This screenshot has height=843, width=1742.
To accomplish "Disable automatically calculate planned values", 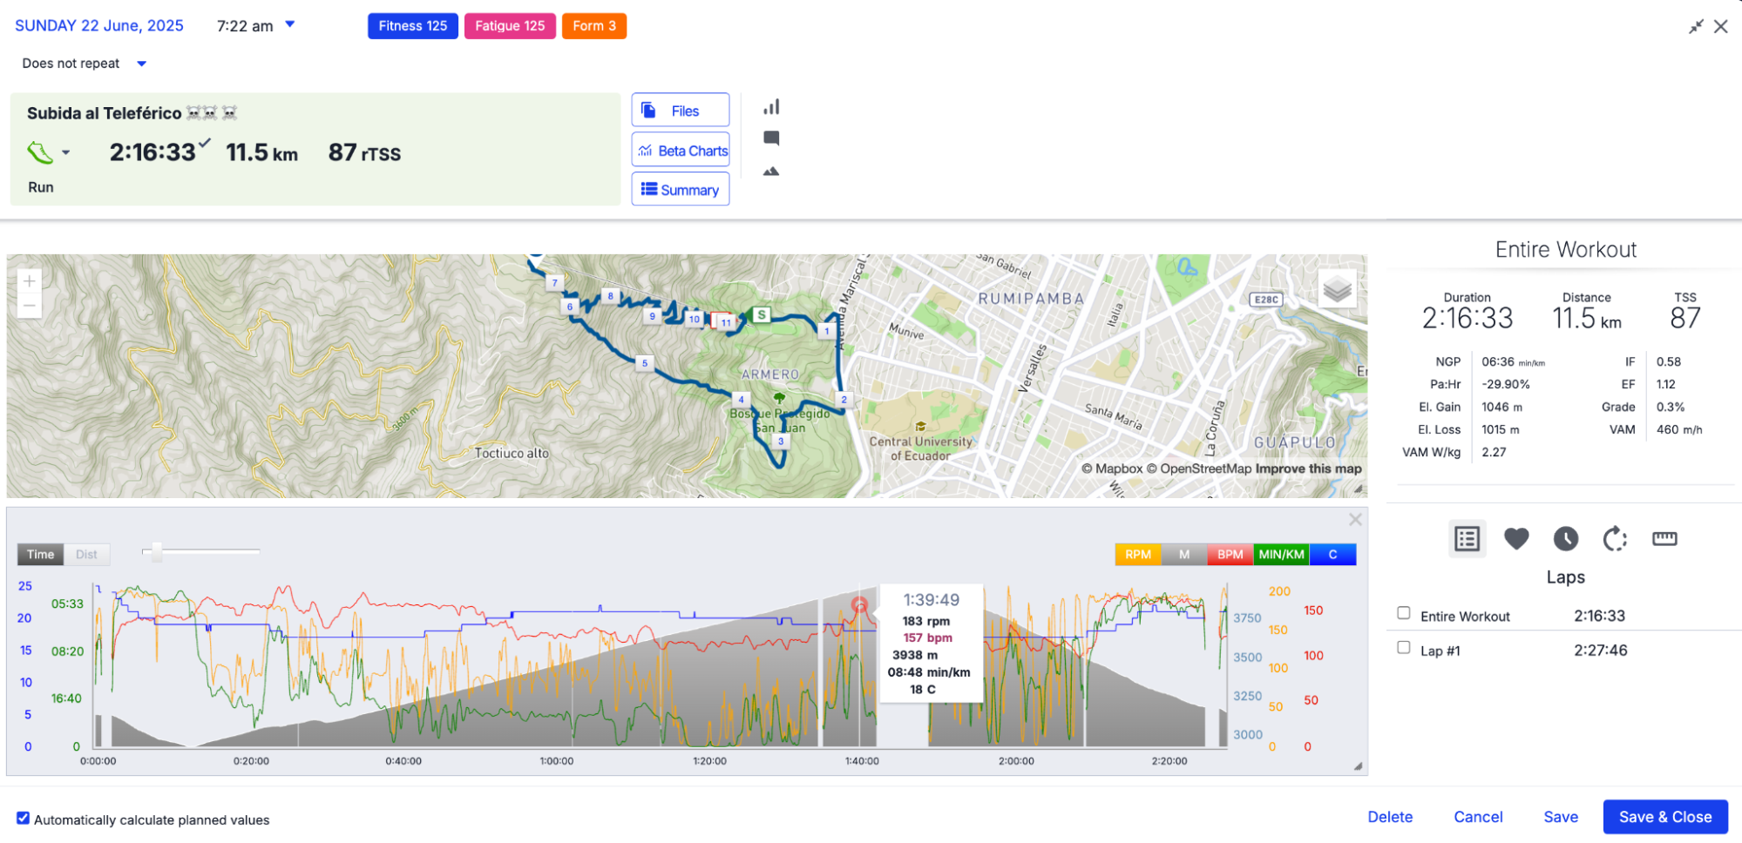I will pyautogui.click(x=24, y=819).
